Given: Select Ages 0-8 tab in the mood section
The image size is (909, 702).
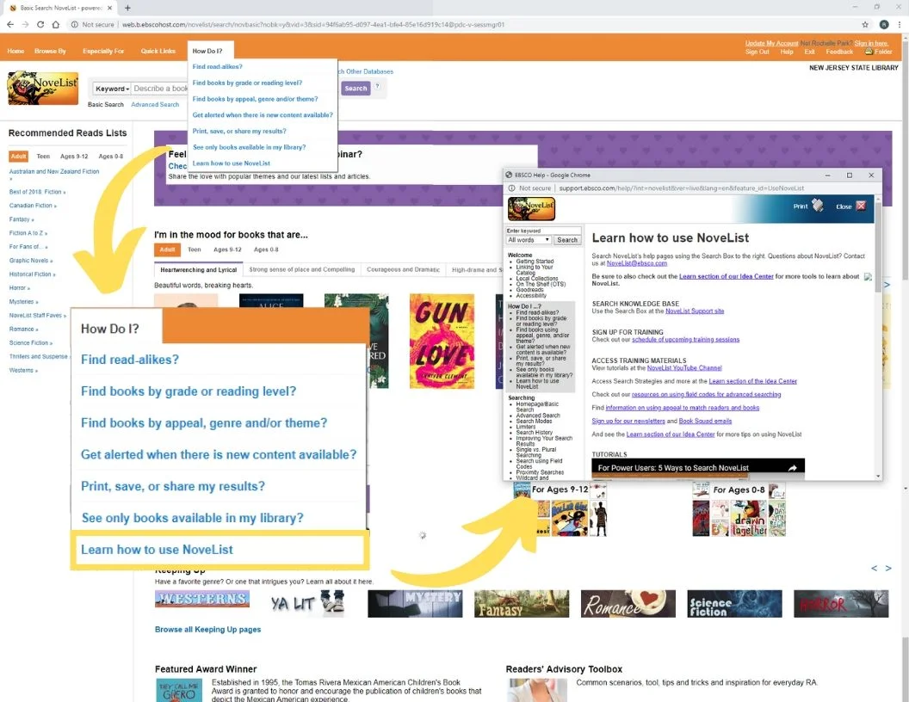Looking at the screenshot, I should coord(265,249).
